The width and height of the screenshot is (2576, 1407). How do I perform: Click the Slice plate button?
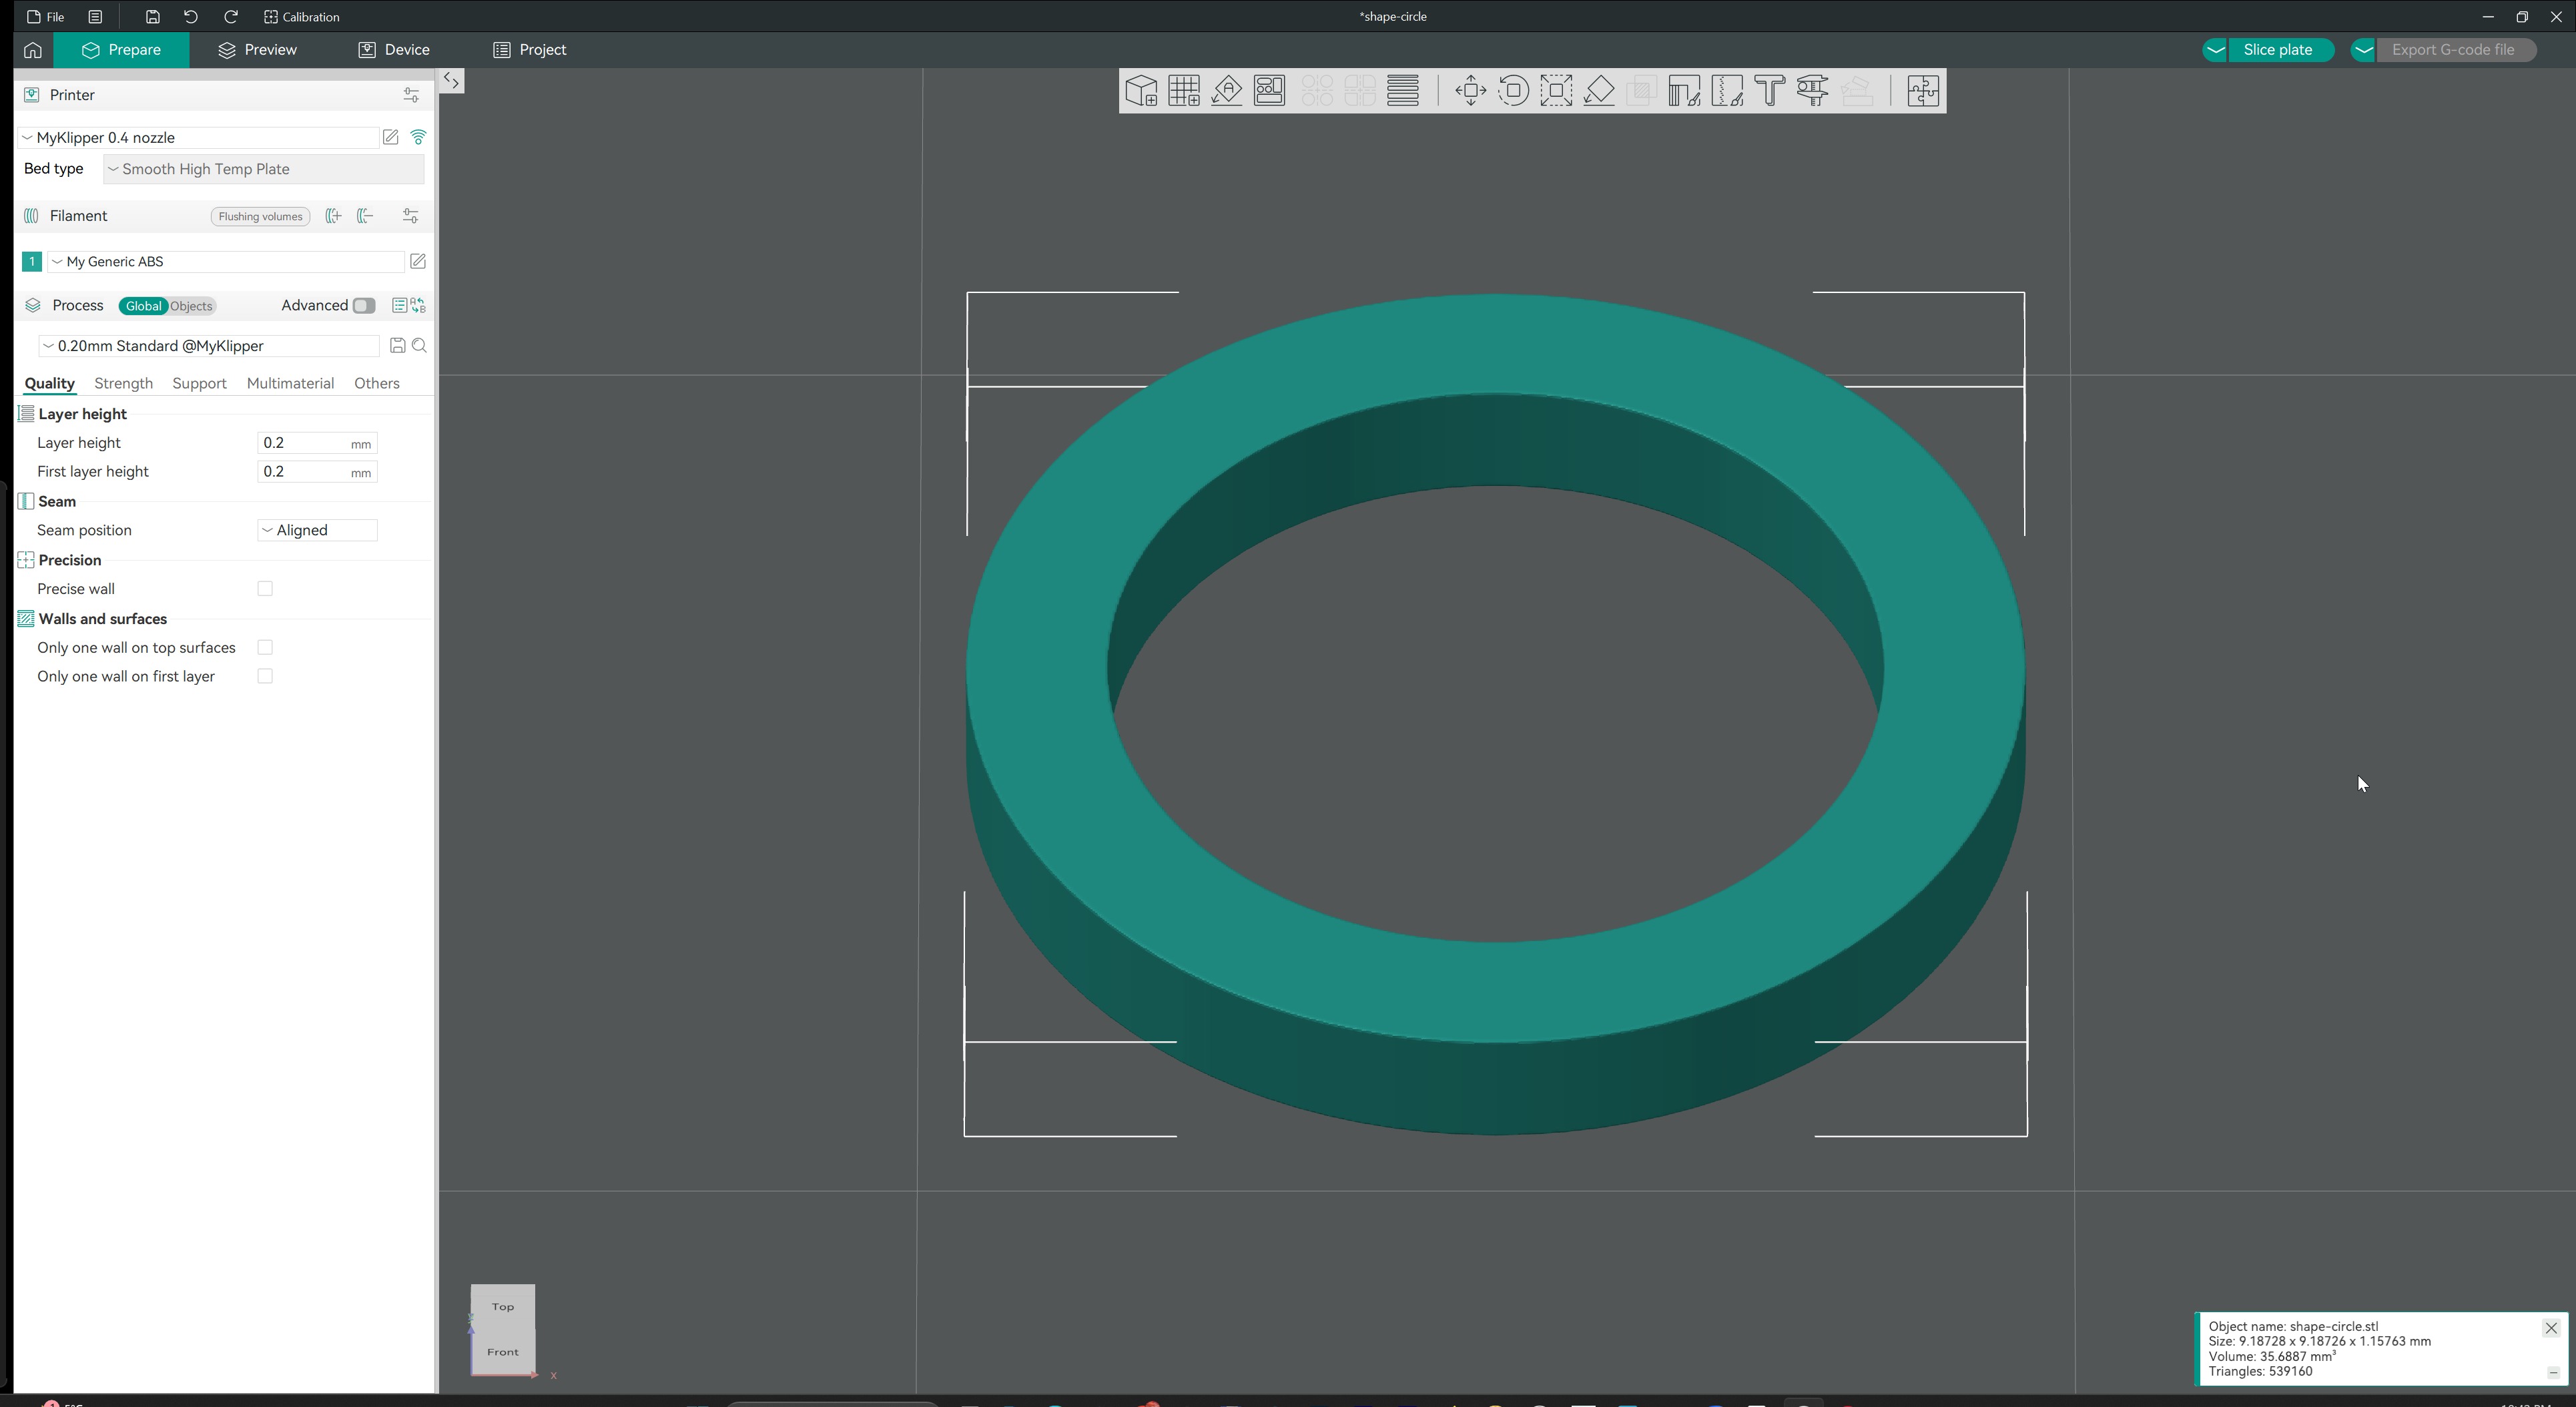point(2277,50)
